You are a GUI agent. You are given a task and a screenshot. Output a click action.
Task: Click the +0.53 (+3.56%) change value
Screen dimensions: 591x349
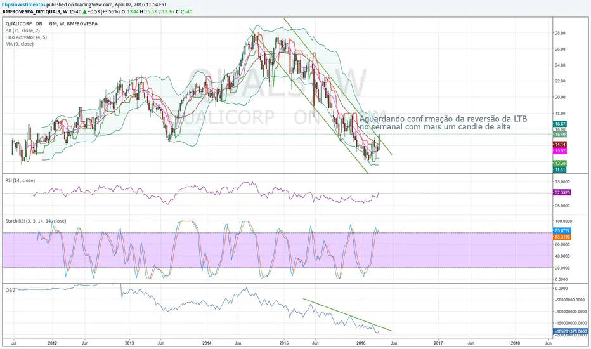coord(103,11)
